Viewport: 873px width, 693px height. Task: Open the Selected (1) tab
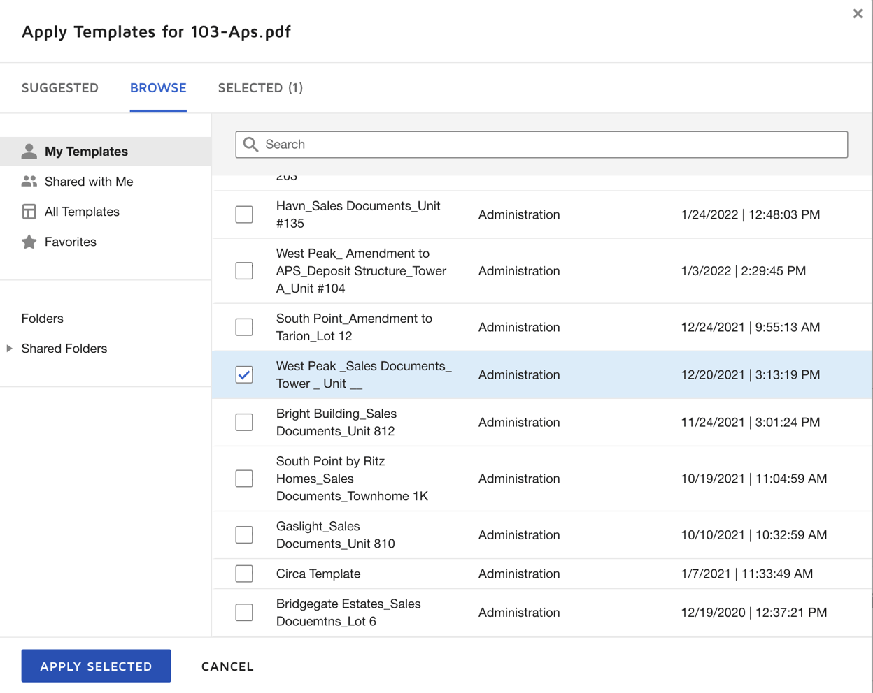pos(260,87)
